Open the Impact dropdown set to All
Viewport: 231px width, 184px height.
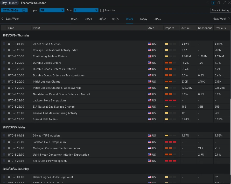pos(52,10)
